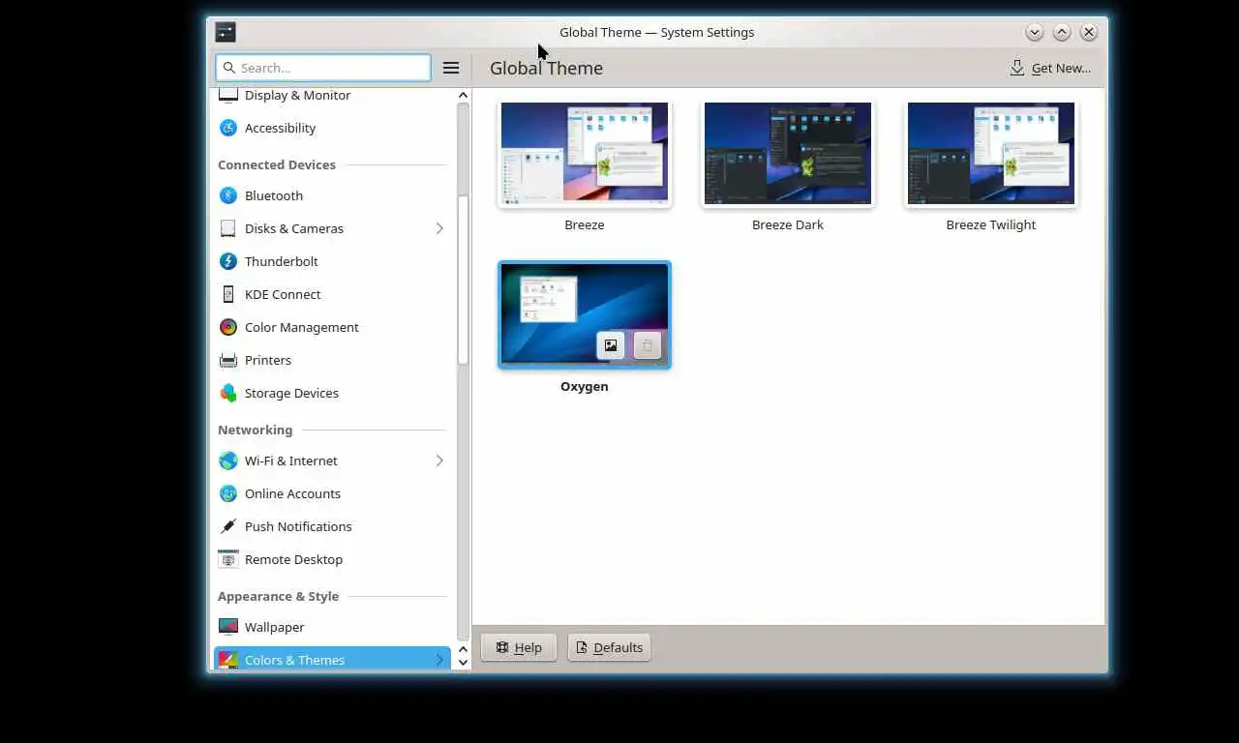Image resolution: width=1239 pixels, height=743 pixels.
Task: Expand the Wi-Fi & Internet submenu arrow
Action: pyautogui.click(x=439, y=461)
